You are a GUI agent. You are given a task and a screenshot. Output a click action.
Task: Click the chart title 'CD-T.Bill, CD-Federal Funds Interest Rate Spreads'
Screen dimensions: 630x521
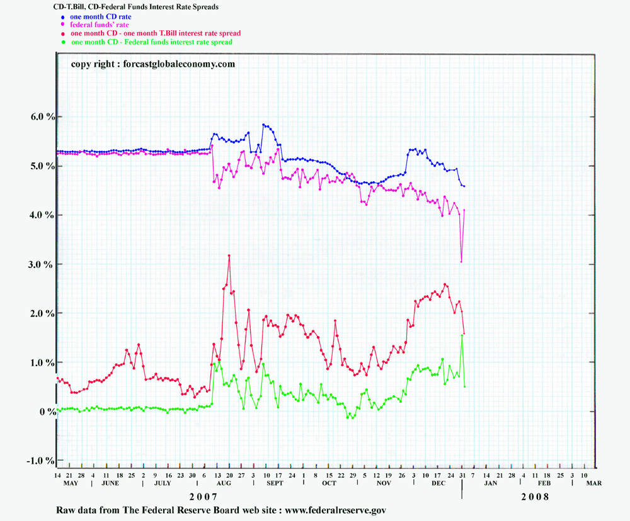click(x=135, y=6)
